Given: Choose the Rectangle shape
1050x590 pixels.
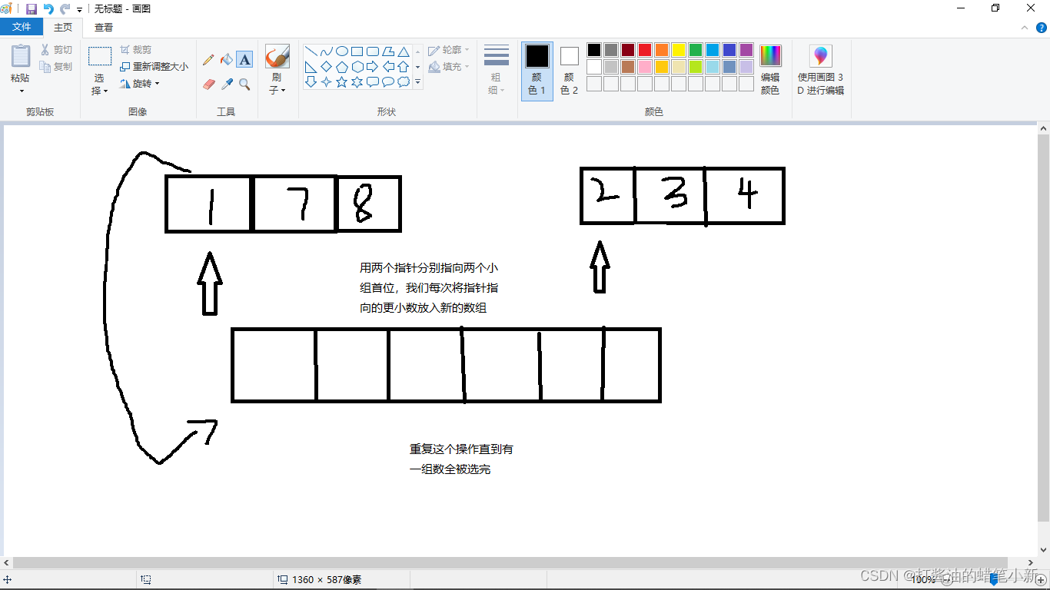Looking at the screenshot, I should pyautogui.click(x=357, y=51).
